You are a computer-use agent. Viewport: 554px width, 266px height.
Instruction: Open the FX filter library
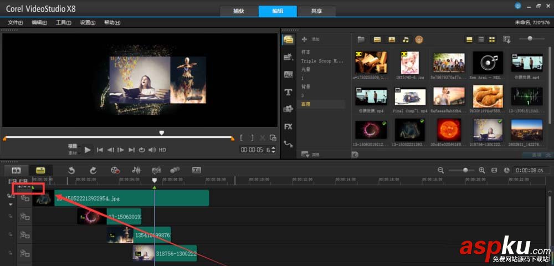(288, 126)
